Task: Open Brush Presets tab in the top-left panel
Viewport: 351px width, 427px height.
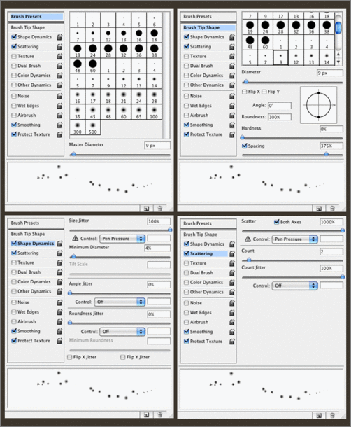Action: tap(36, 17)
